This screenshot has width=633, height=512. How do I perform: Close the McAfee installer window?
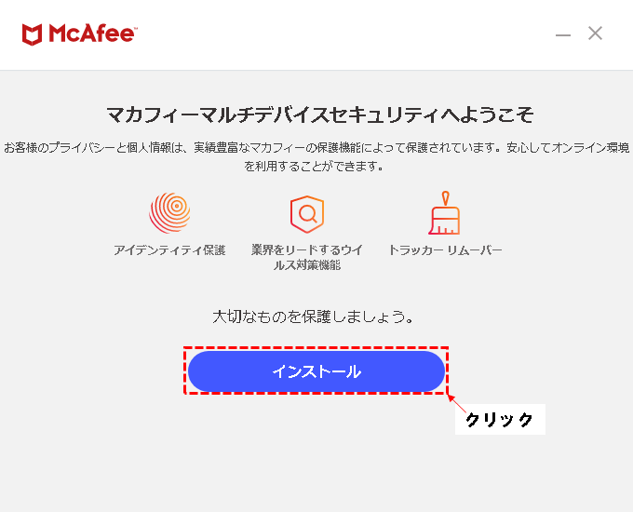(x=596, y=34)
